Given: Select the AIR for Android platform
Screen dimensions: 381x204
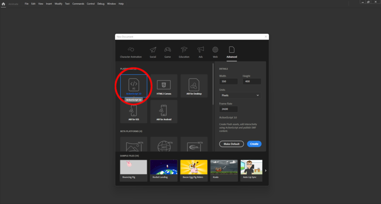Looking at the screenshot, I should (164, 111).
